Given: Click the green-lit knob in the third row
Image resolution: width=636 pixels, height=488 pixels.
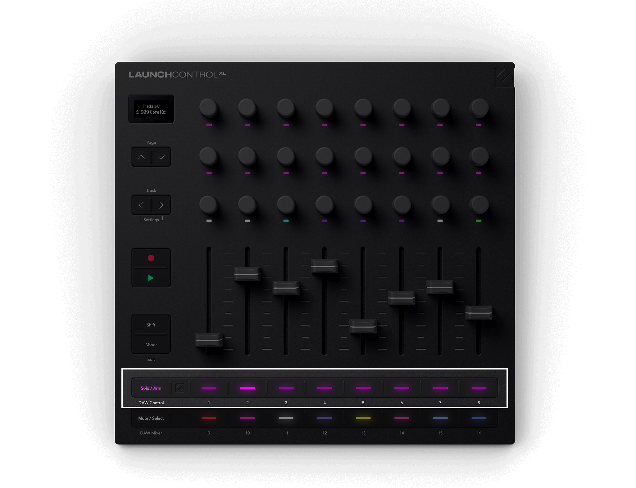Looking at the screenshot, I should [x=479, y=205].
